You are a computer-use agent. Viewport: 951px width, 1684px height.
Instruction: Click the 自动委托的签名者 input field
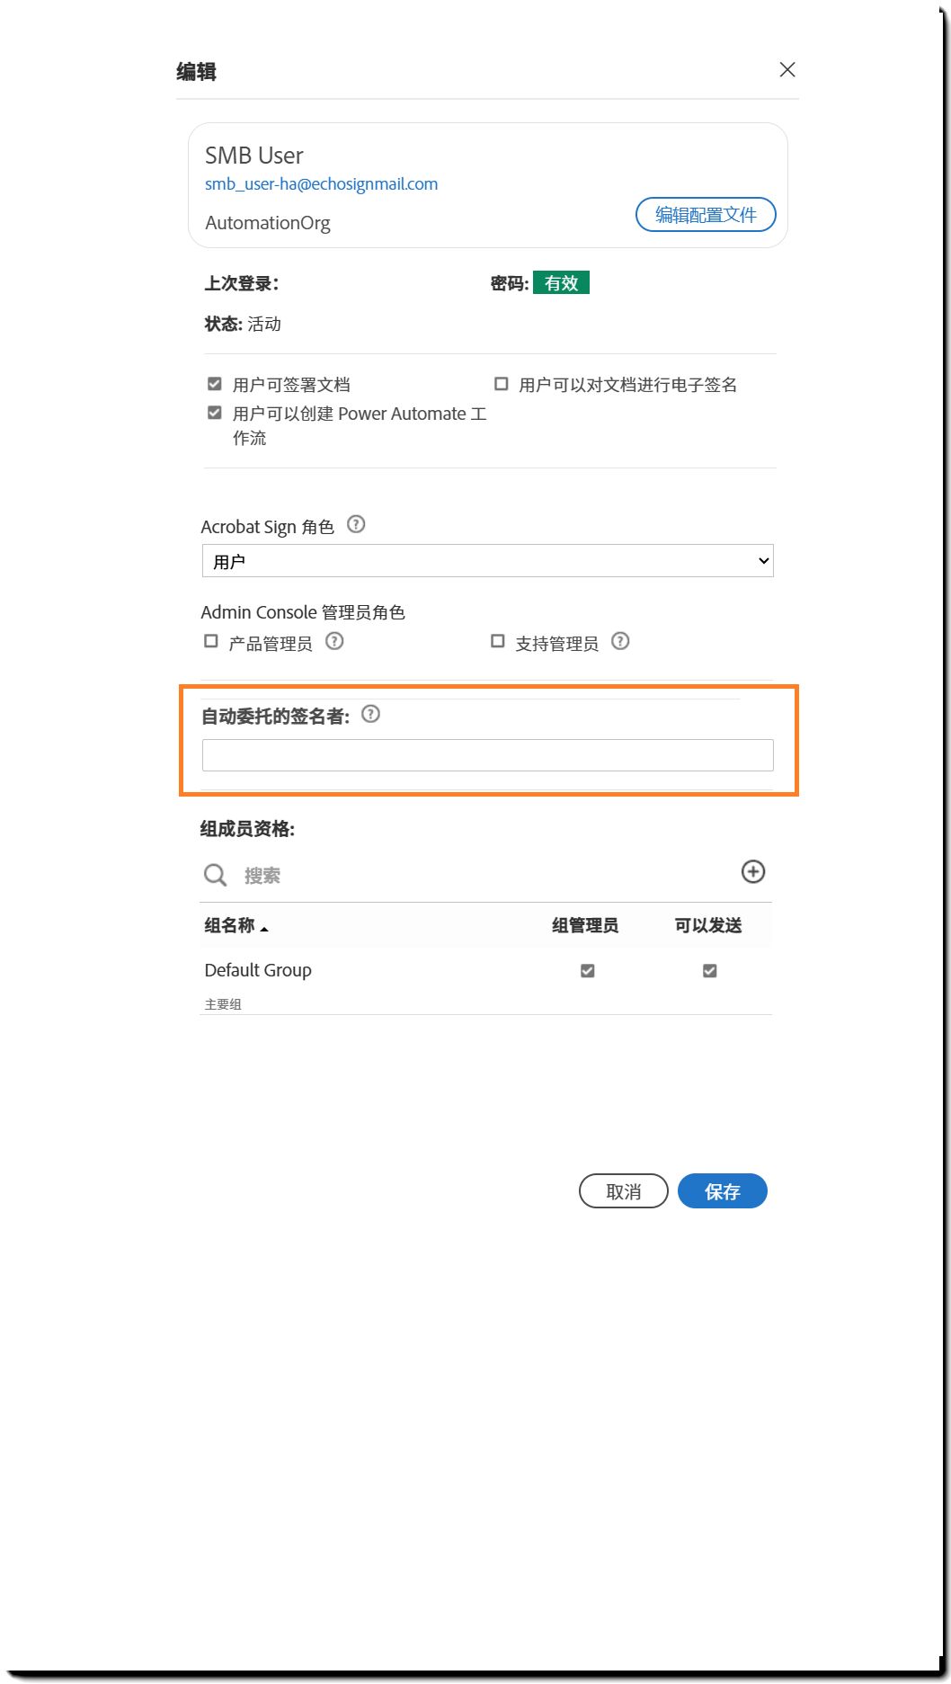pyautogui.click(x=487, y=755)
